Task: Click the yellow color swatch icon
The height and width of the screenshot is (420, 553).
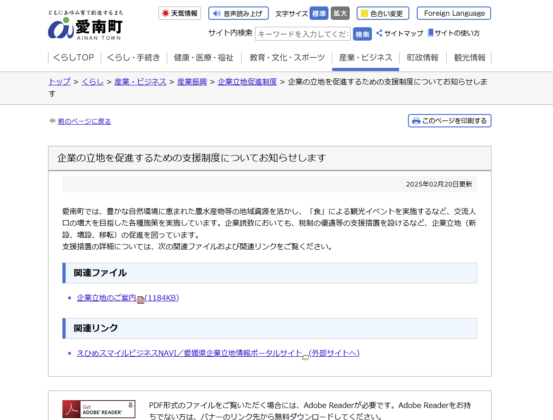Action: (365, 13)
